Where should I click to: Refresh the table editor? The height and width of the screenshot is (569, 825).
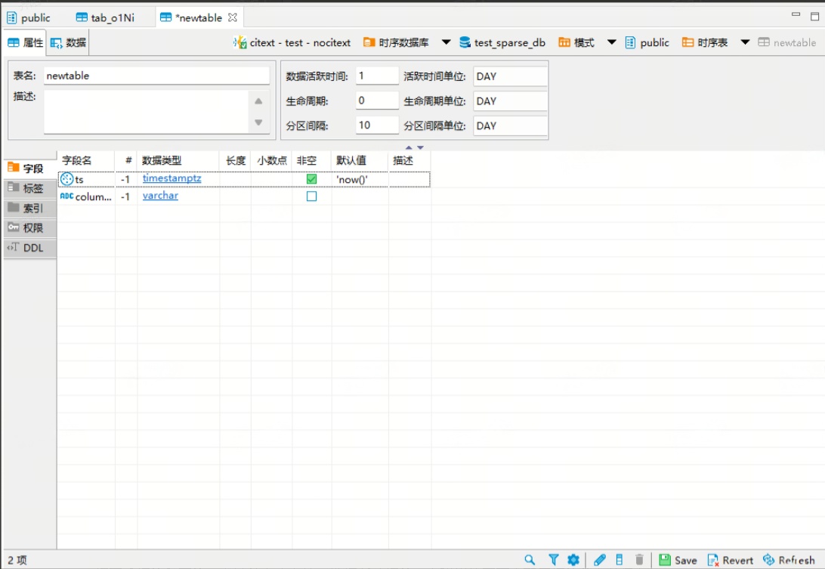[789, 560]
